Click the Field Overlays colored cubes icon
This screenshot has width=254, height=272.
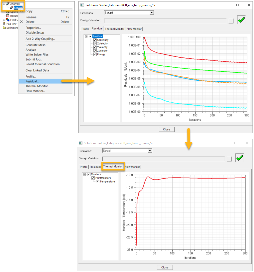[8, 20]
